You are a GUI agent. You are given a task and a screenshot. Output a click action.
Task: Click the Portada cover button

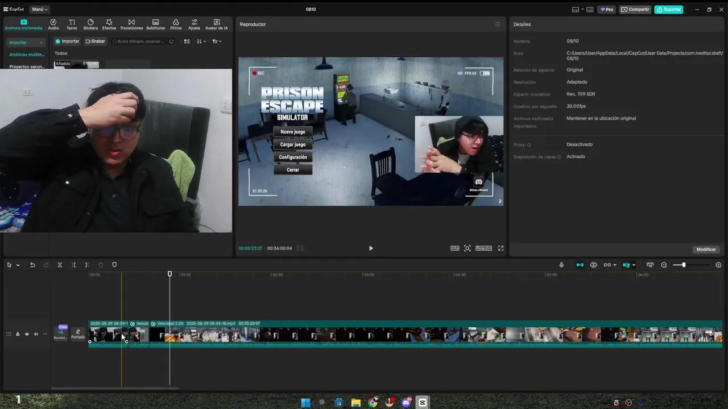[x=78, y=334]
